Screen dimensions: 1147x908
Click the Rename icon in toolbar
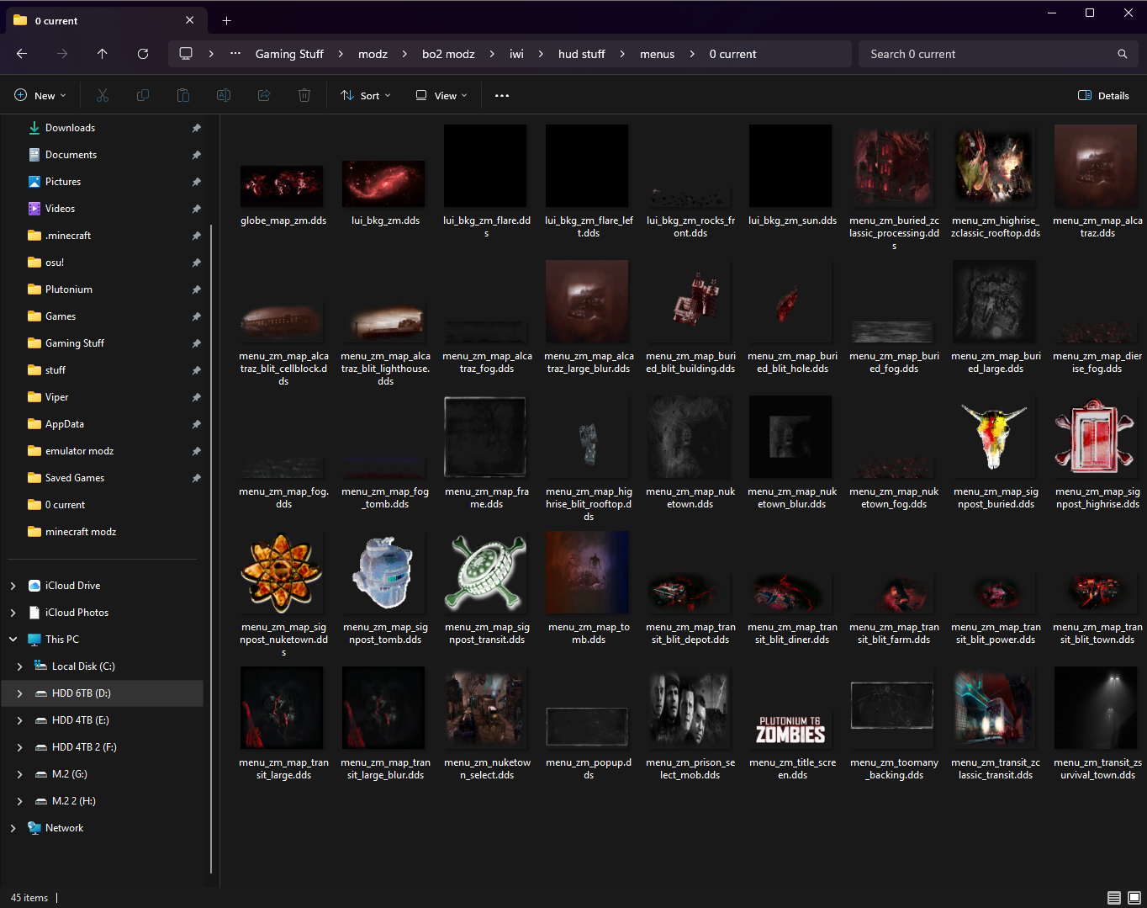pyautogui.click(x=224, y=96)
